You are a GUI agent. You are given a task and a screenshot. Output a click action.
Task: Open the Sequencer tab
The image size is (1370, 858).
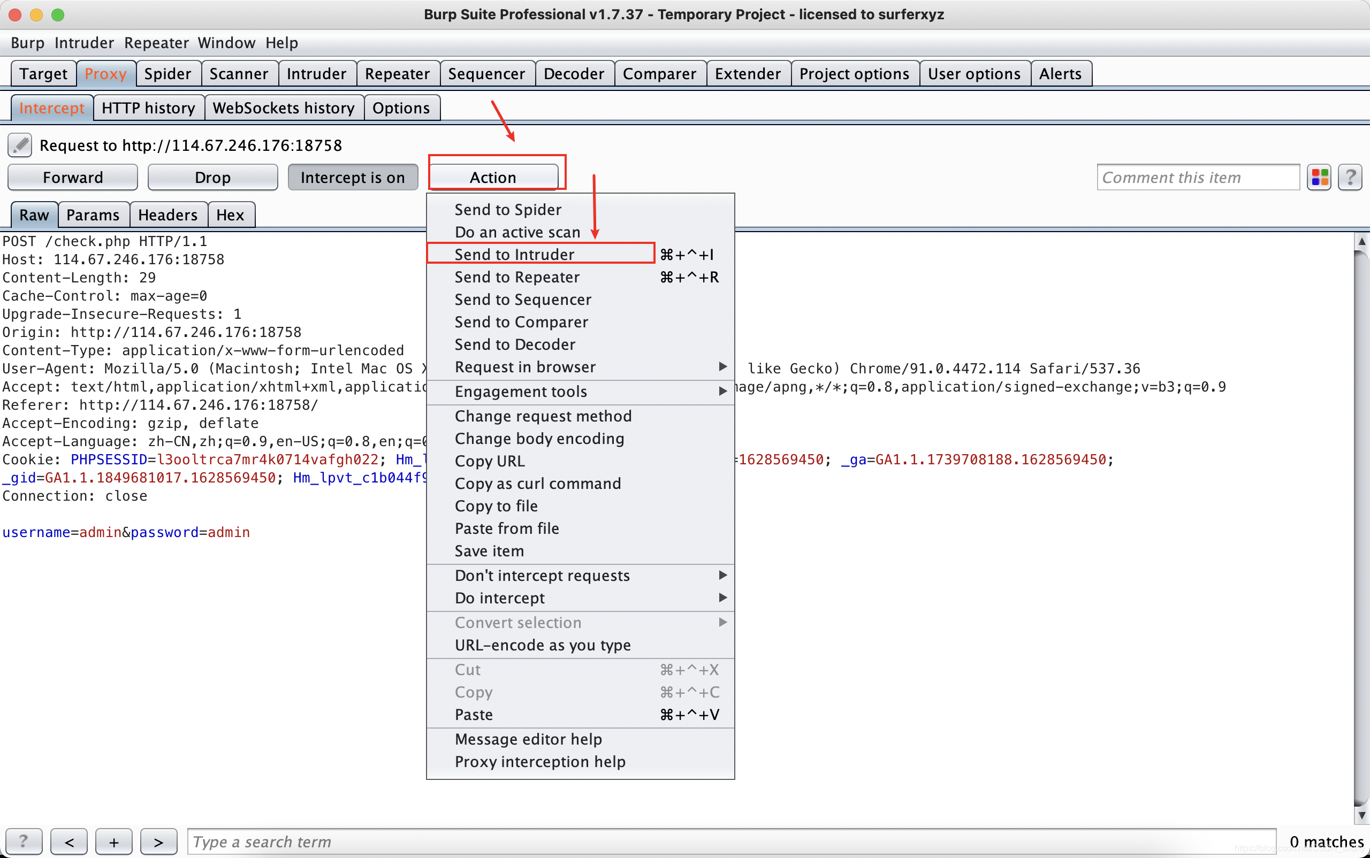tap(486, 74)
